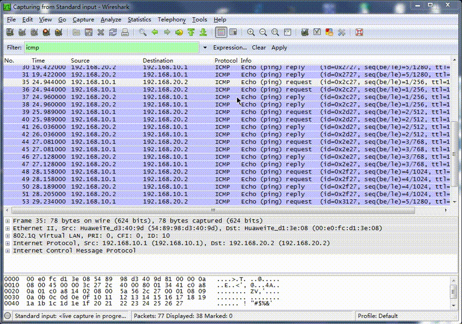The image size is (462, 324).
Task: Jump to the last packet
Action: [x=203, y=32]
